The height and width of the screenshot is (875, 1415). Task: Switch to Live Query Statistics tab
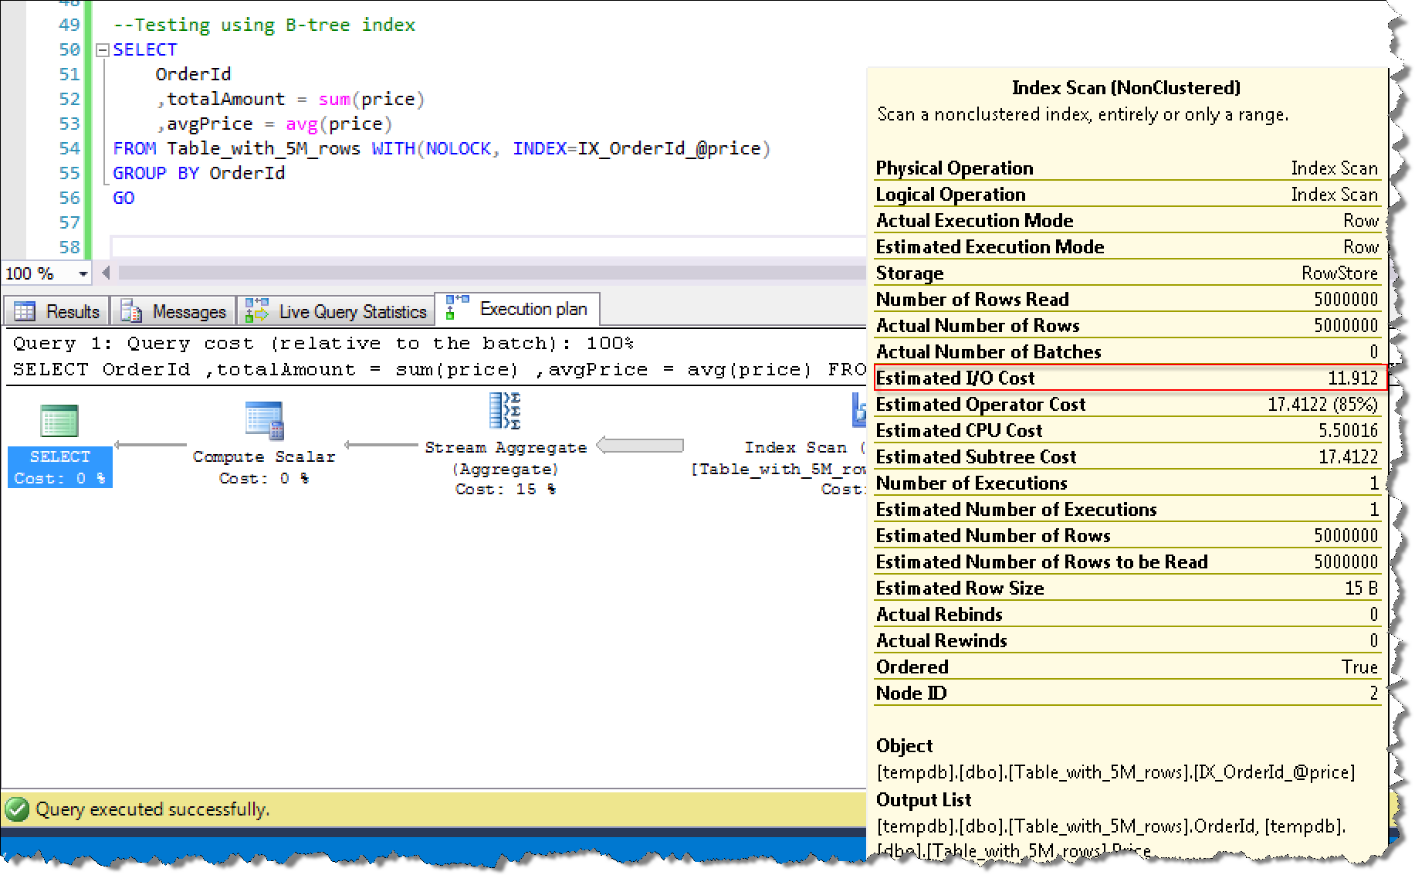tap(336, 311)
